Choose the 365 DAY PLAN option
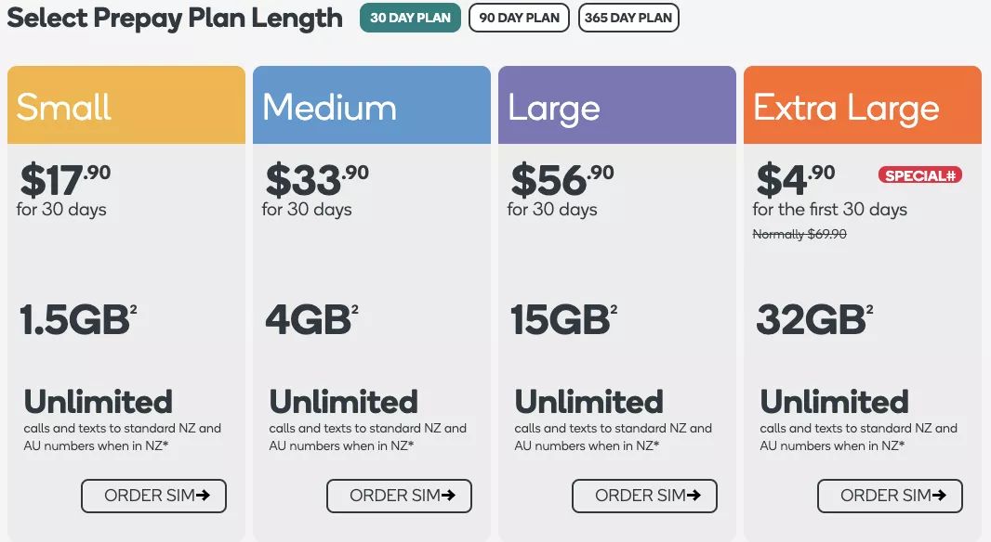 coord(628,19)
